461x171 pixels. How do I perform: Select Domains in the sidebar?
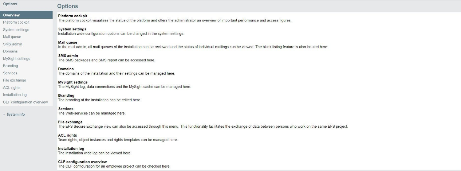[x=26, y=51]
